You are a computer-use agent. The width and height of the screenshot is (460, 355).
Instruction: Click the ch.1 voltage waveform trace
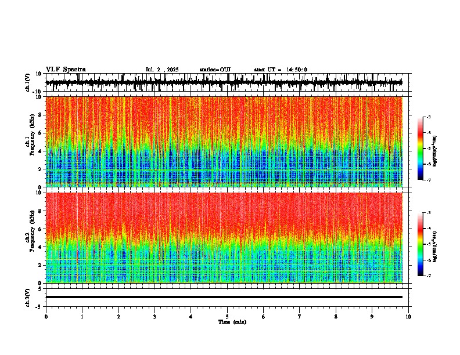tap(224, 82)
